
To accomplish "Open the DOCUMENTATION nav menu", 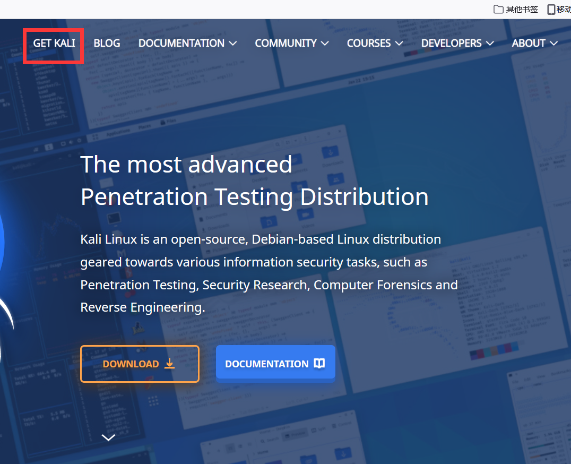I will click(x=187, y=44).
